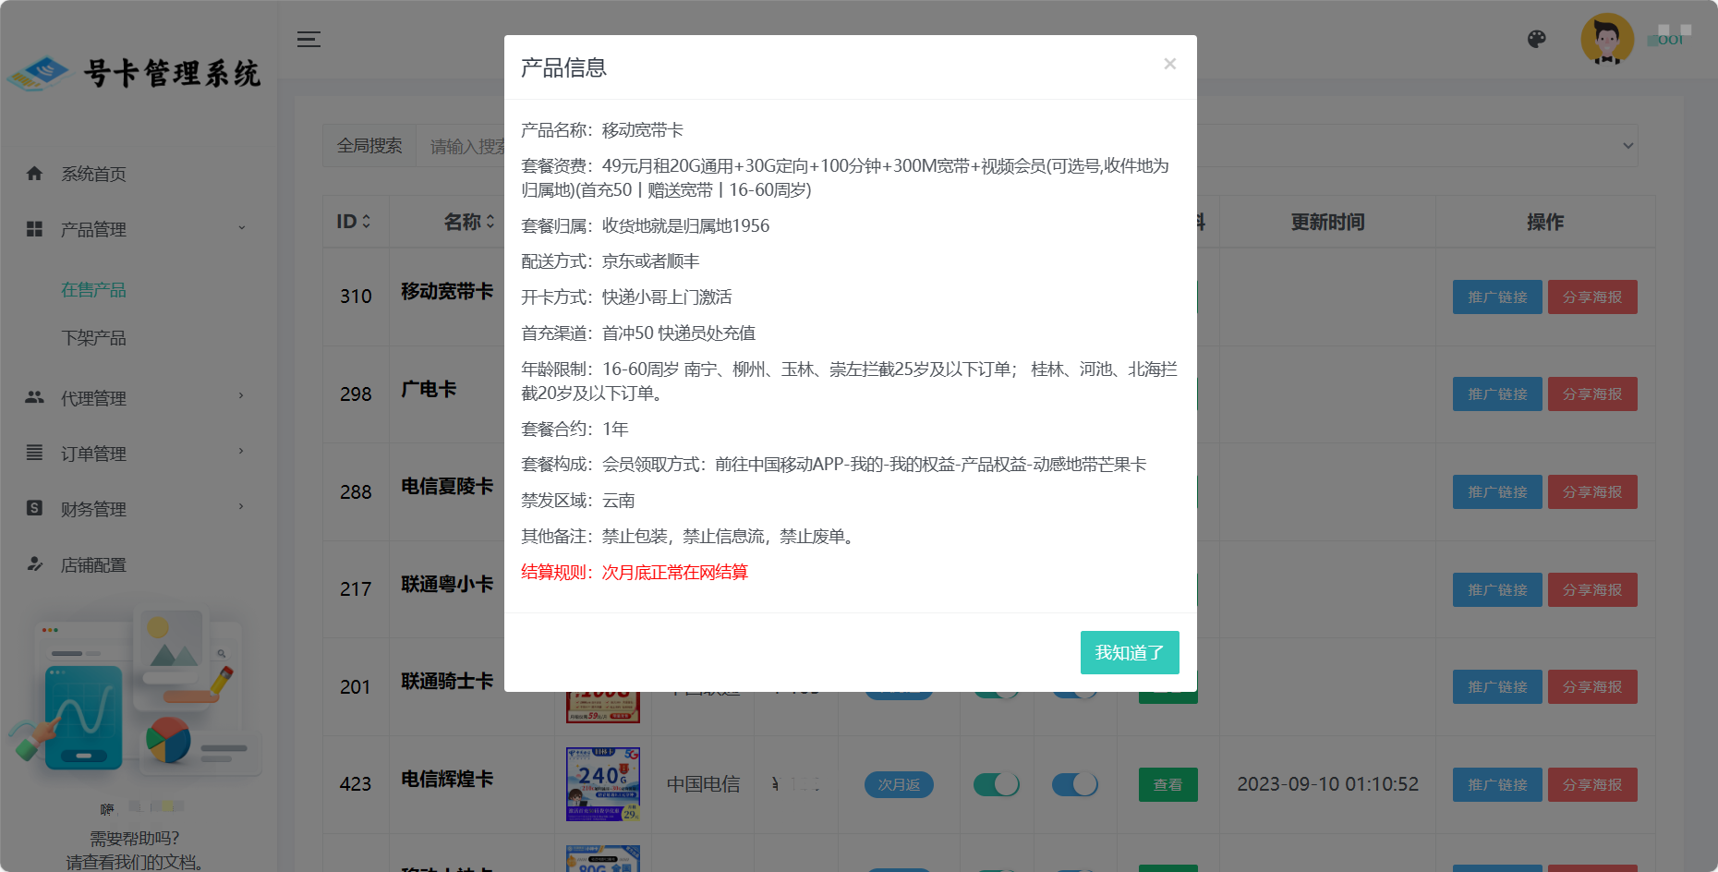This screenshot has height=872, width=1718.
Task: Click product name 移动宽带卡 in table
Action: [447, 292]
